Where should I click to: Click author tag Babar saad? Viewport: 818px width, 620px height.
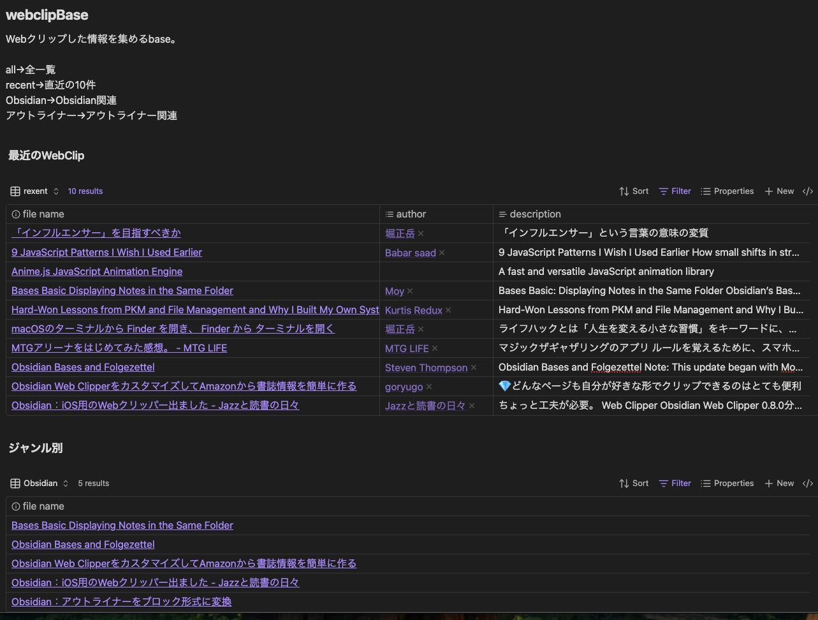411,253
